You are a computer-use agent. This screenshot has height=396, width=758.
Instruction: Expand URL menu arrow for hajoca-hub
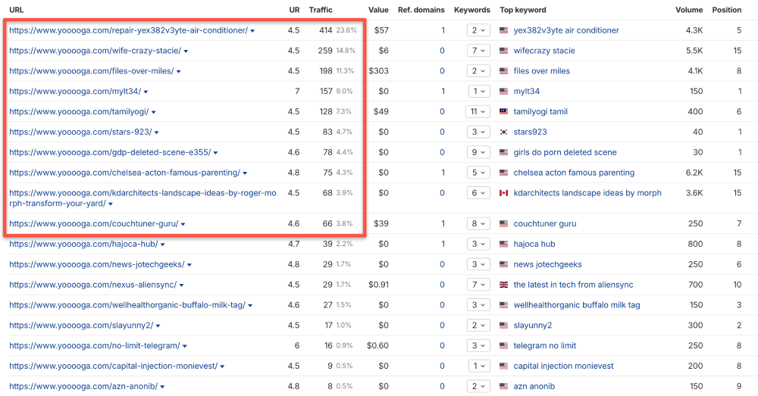pos(162,245)
